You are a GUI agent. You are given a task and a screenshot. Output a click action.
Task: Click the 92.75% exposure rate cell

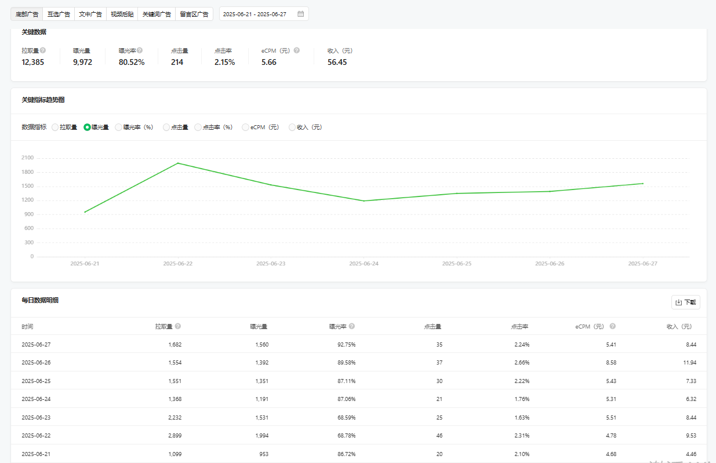click(x=347, y=344)
